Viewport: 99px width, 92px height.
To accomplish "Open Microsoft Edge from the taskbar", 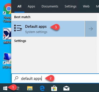I will coord(42,88).
